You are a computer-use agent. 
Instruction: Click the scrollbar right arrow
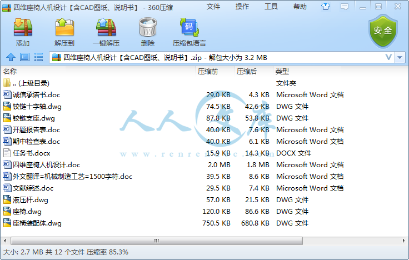click(x=404, y=241)
